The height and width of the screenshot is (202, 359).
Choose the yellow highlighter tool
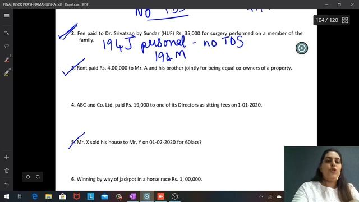7,72
